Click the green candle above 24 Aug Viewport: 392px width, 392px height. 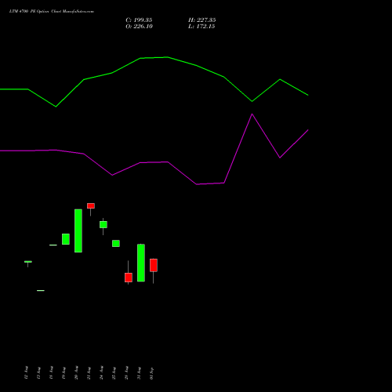coord(103,224)
